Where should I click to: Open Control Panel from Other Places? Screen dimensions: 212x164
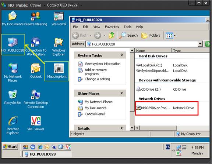point(95,114)
